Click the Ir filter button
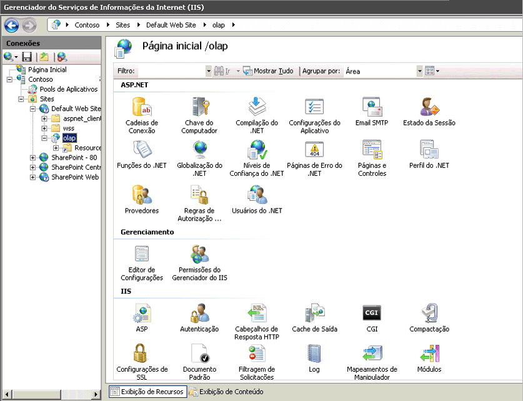The width and height of the screenshot is (523, 401). click(222, 71)
